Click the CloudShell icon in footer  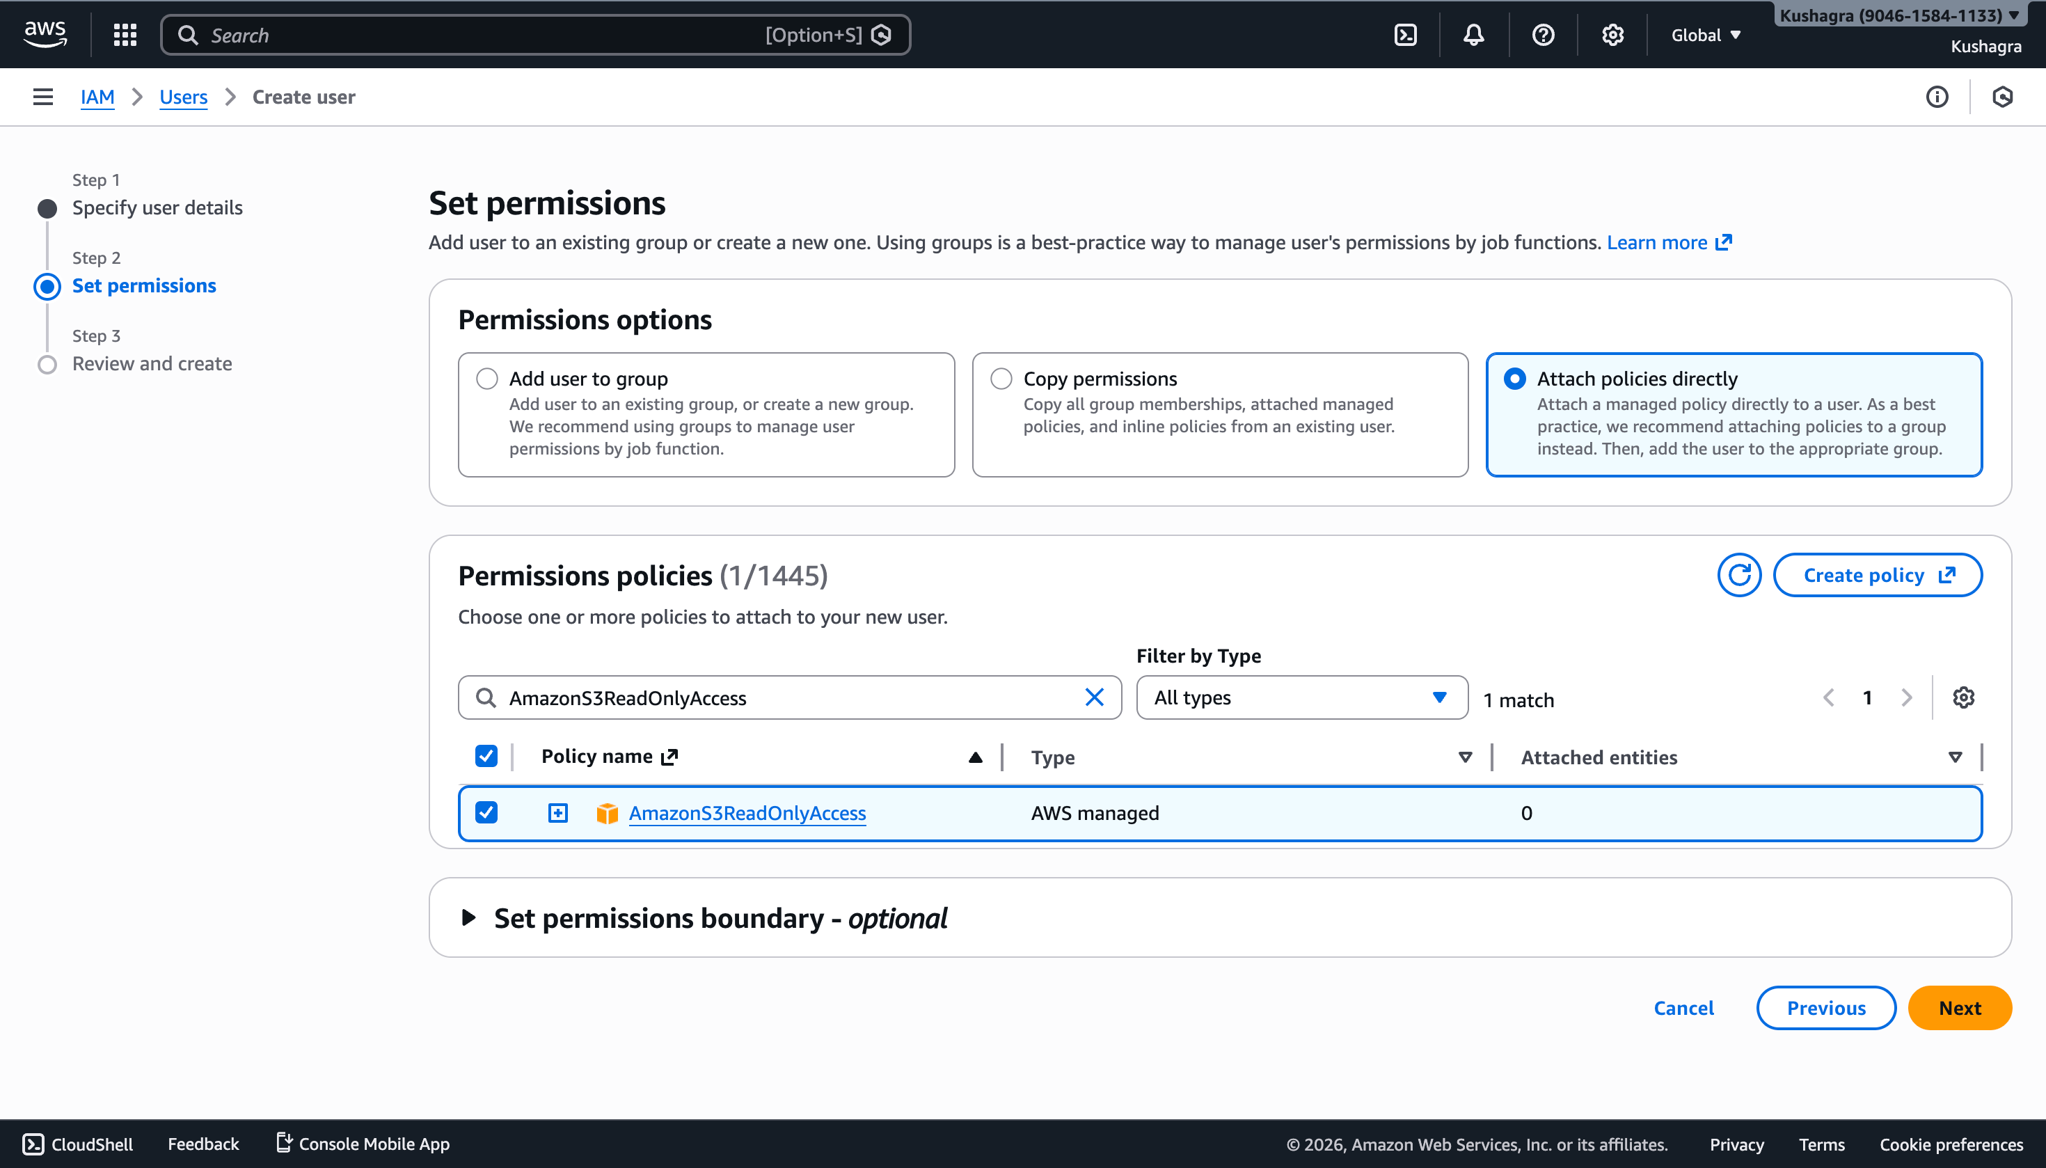tap(33, 1144)
